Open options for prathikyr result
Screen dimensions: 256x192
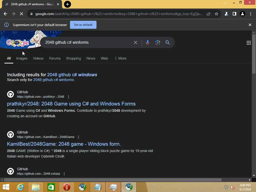(68, 97)
